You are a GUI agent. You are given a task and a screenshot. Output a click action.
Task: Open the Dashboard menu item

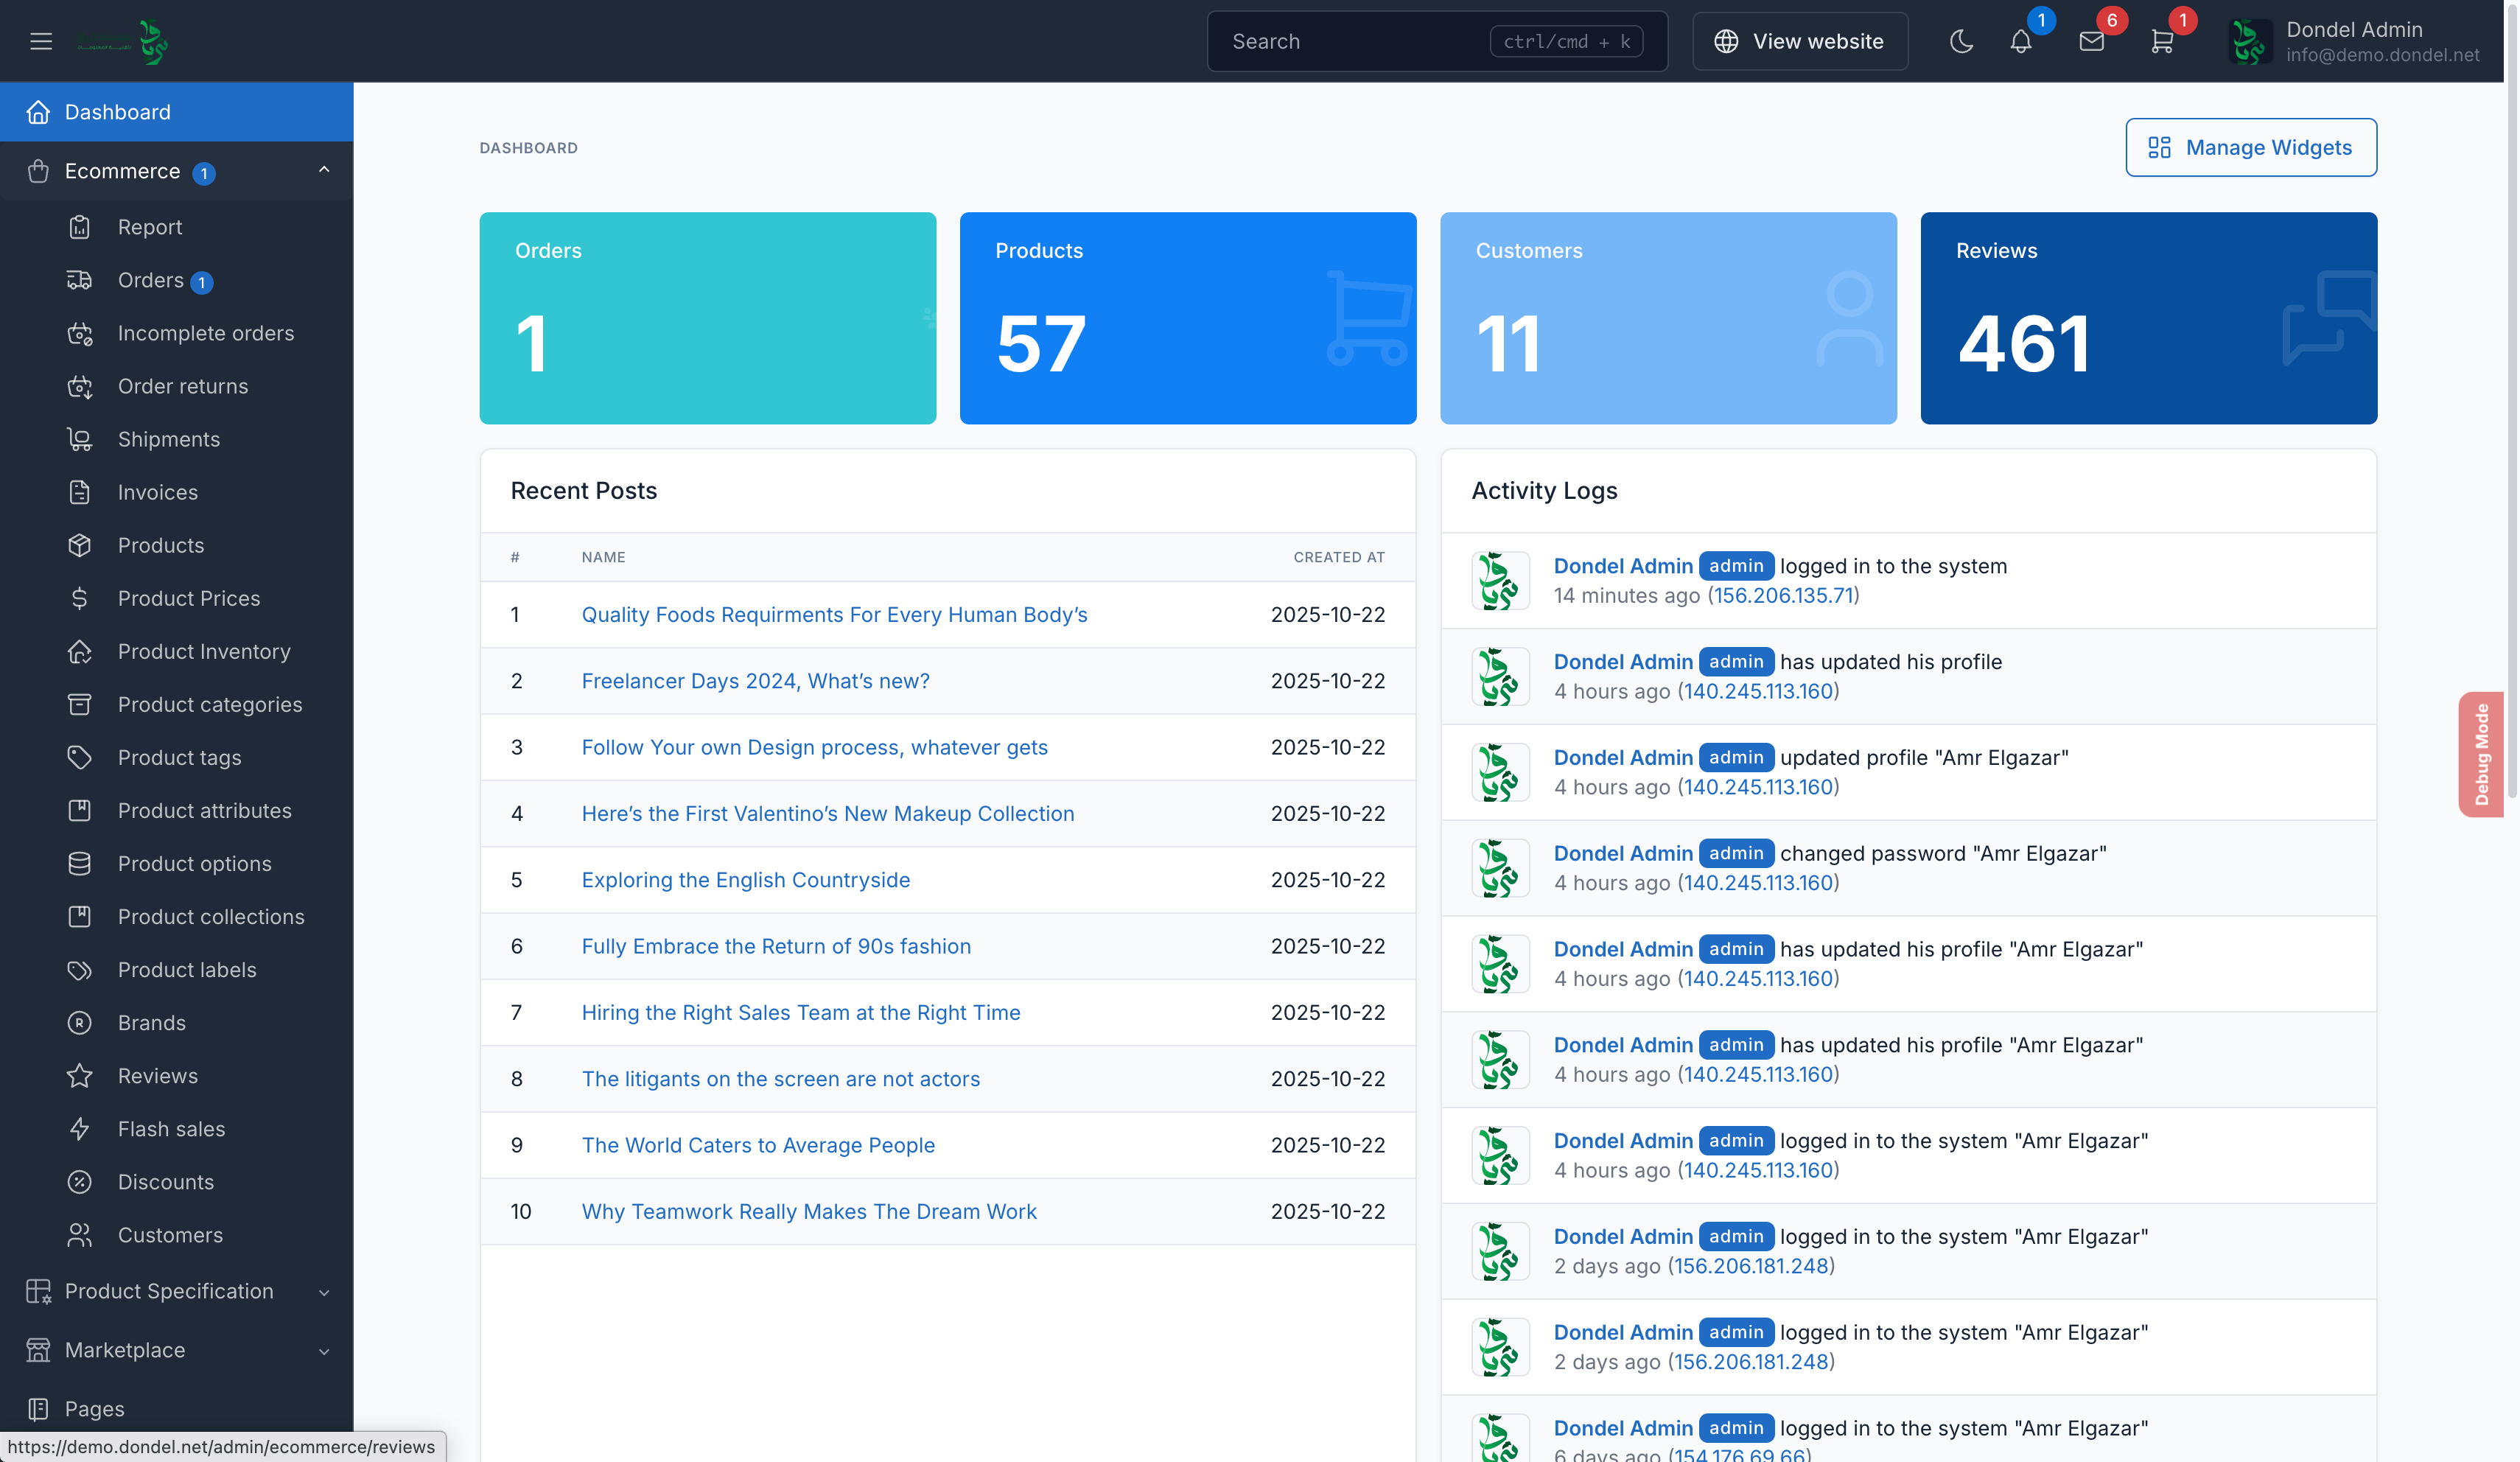point(117,112)
